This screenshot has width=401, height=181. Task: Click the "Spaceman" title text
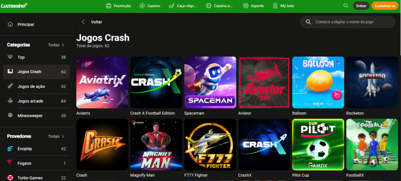pos(194,113)
